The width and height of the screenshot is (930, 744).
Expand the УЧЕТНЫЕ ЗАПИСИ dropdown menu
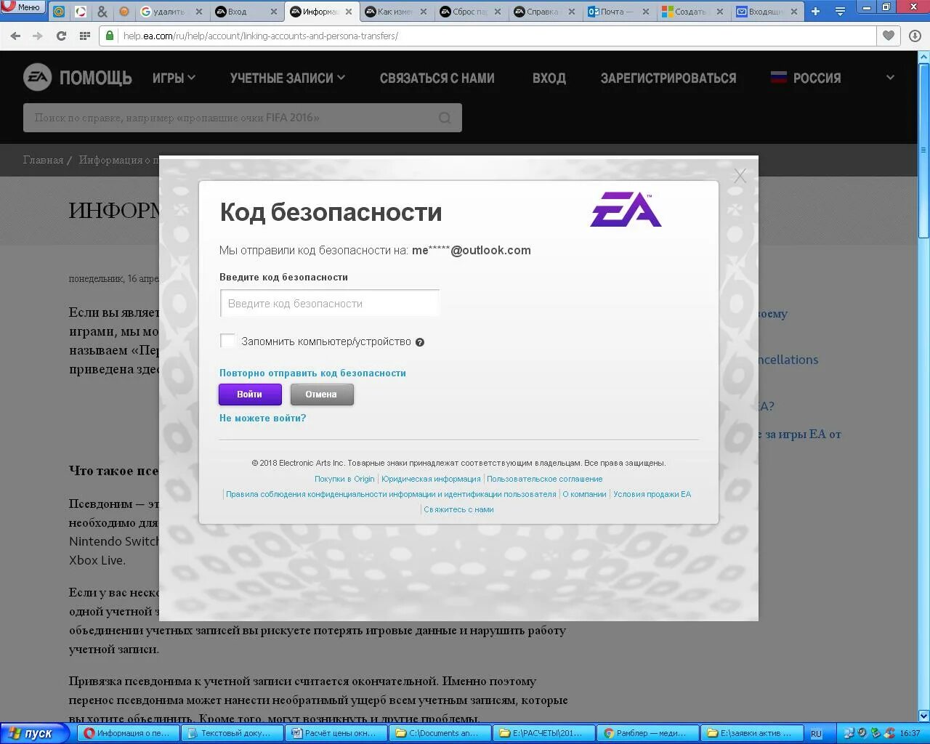[x=288, y=78]
